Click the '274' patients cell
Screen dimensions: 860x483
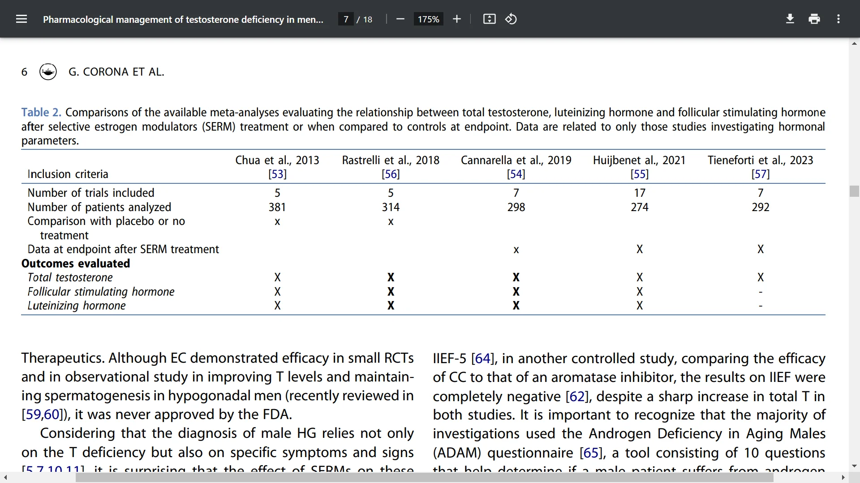pyautogui.click(x=640, y=207)
